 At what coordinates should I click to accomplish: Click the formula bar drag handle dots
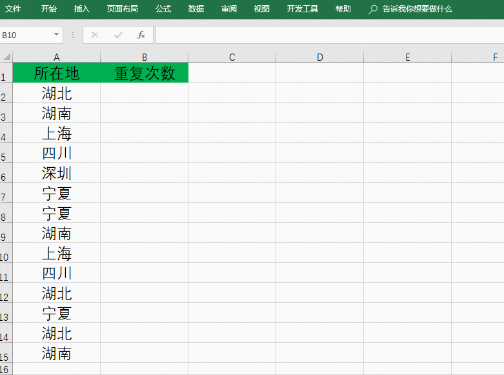73,35
